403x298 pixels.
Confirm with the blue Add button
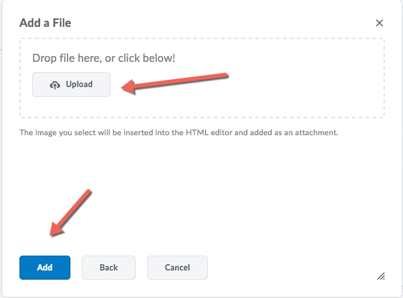tap(45, 268)
